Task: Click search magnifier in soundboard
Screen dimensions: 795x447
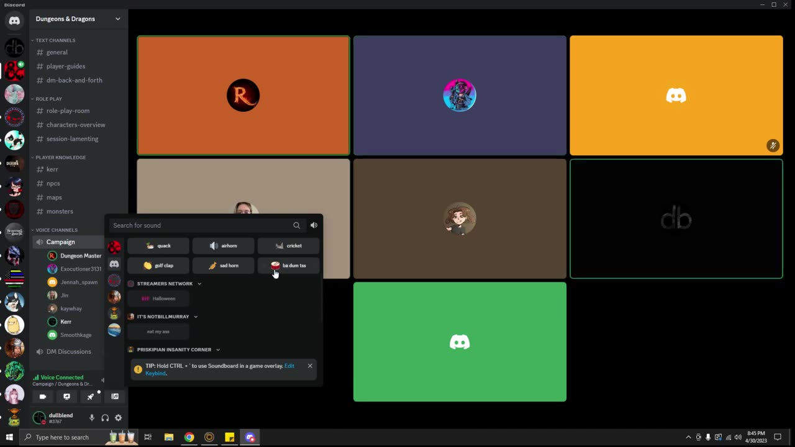Action: 296,225
